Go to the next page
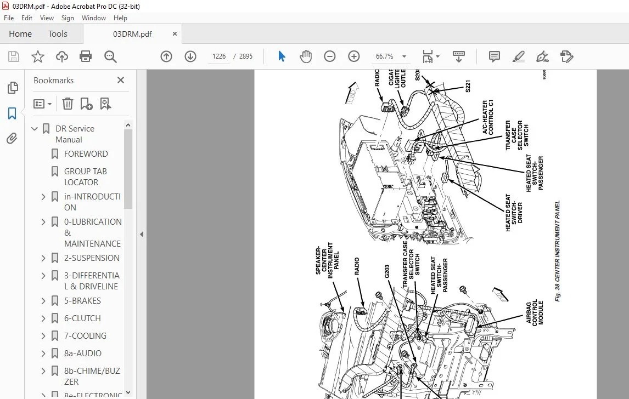629x399 pixels. [190, 56]
